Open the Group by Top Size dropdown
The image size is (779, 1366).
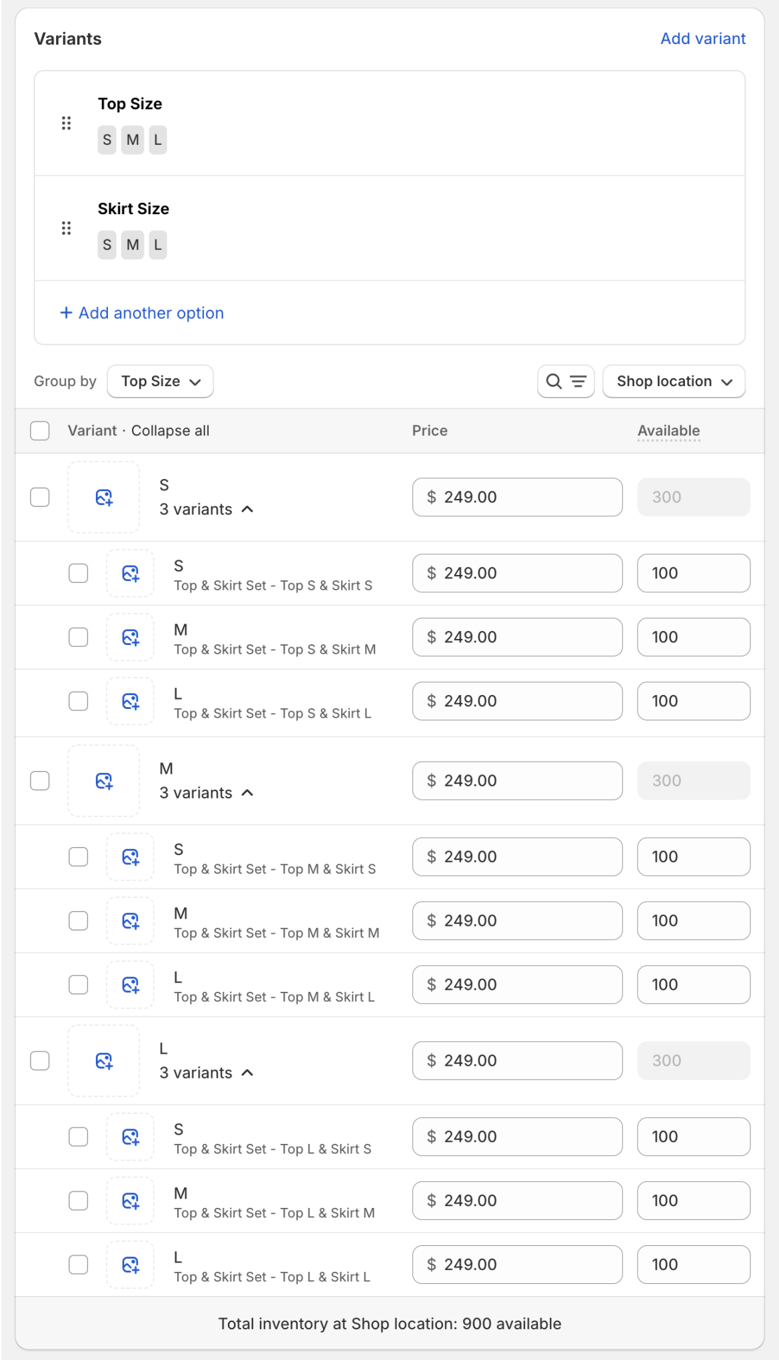click(x=160, y=382)
